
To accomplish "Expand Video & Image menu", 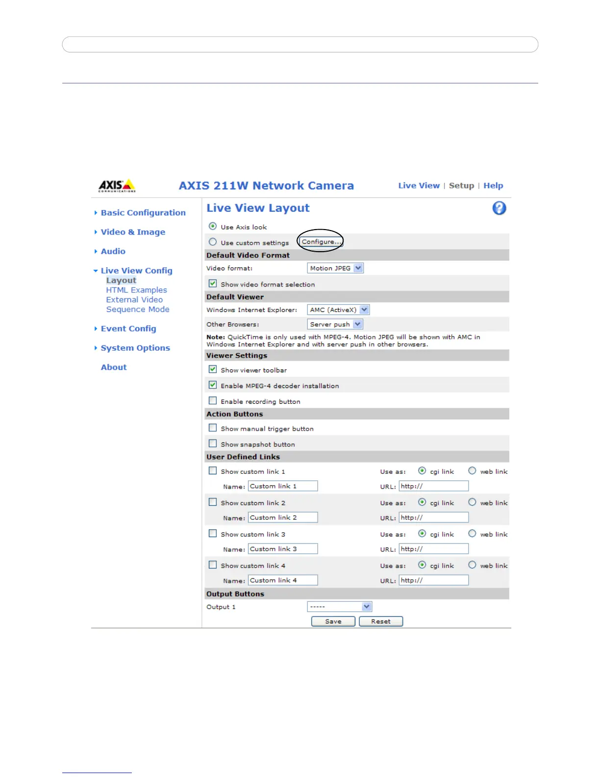I will (133, 232).
